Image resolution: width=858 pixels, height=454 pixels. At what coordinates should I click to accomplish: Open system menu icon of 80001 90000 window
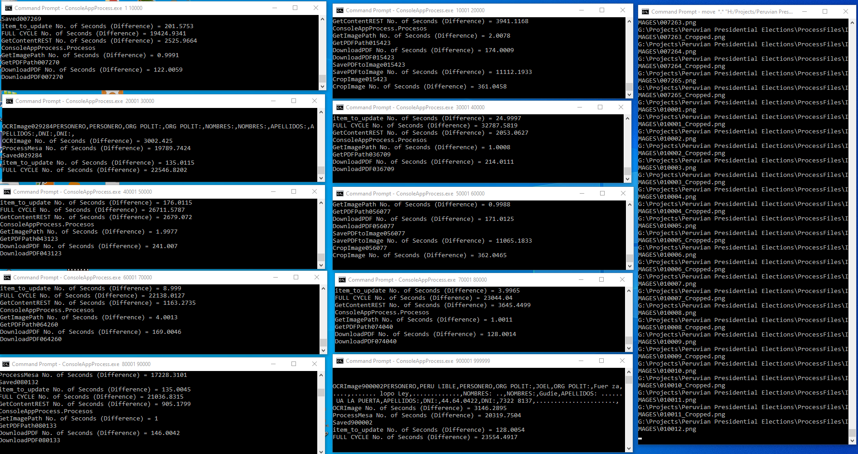point(5,364)
